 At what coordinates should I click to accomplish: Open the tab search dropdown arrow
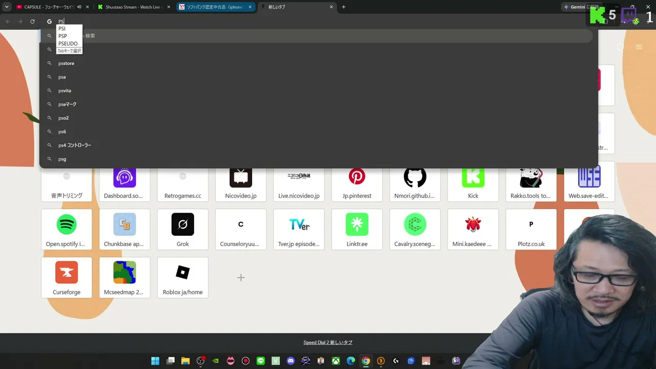coord(7,7)
